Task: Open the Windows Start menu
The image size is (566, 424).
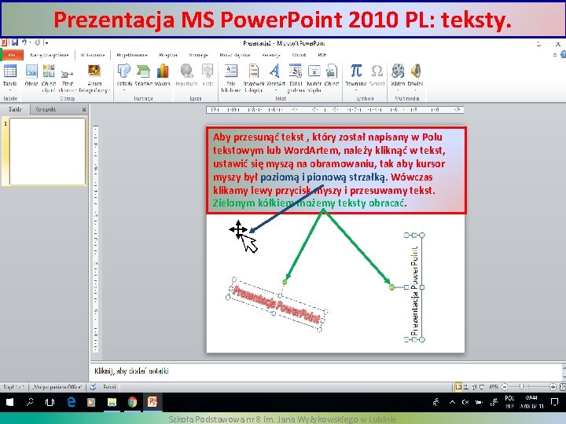Action: (x=9, y=402)
